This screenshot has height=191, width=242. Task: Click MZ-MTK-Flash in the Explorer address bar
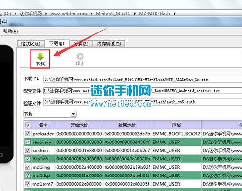(x=154, y=13)
